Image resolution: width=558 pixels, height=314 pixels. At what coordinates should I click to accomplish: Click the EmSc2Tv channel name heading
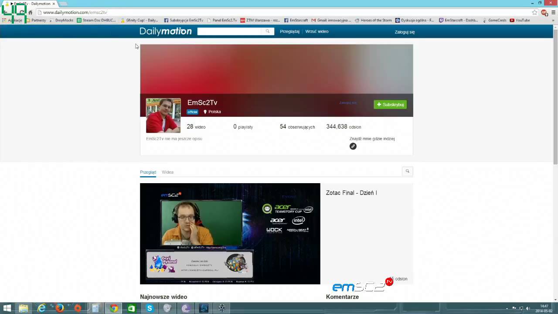202,102
